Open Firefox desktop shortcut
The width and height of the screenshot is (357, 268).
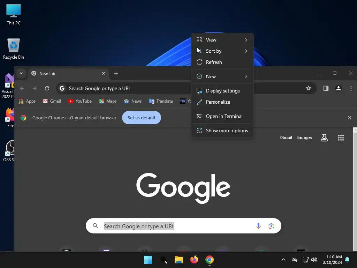(9, 117)
